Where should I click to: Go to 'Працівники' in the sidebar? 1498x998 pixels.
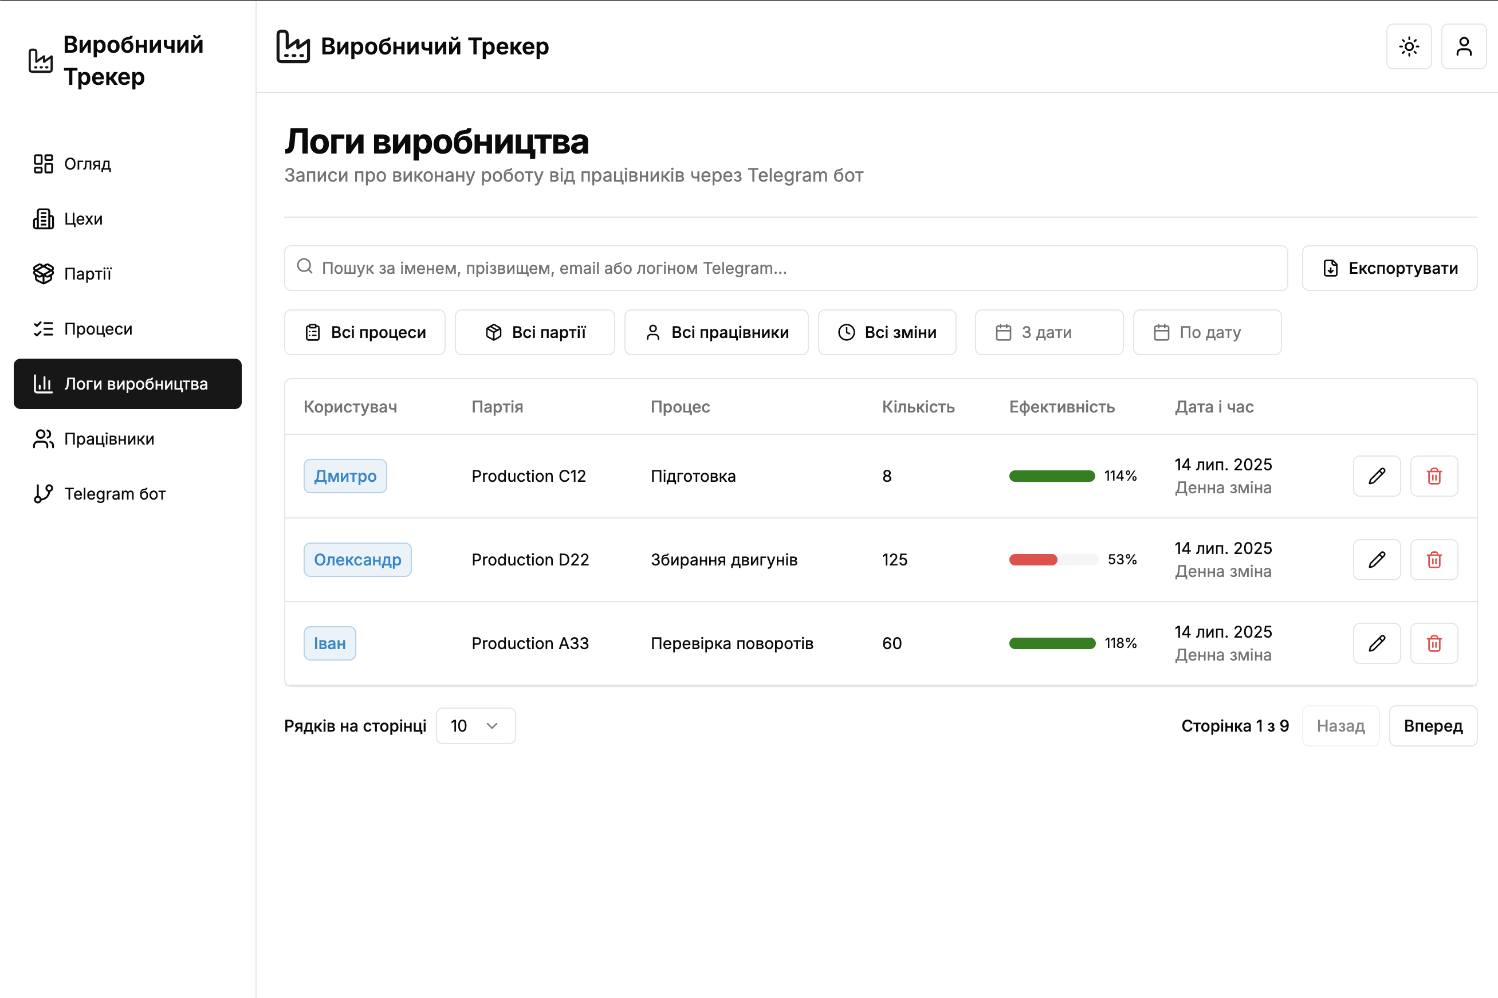click(x=109, y=439)
